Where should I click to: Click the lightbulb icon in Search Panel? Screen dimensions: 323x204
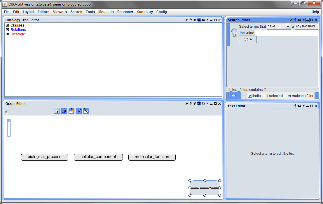point(234,33)
